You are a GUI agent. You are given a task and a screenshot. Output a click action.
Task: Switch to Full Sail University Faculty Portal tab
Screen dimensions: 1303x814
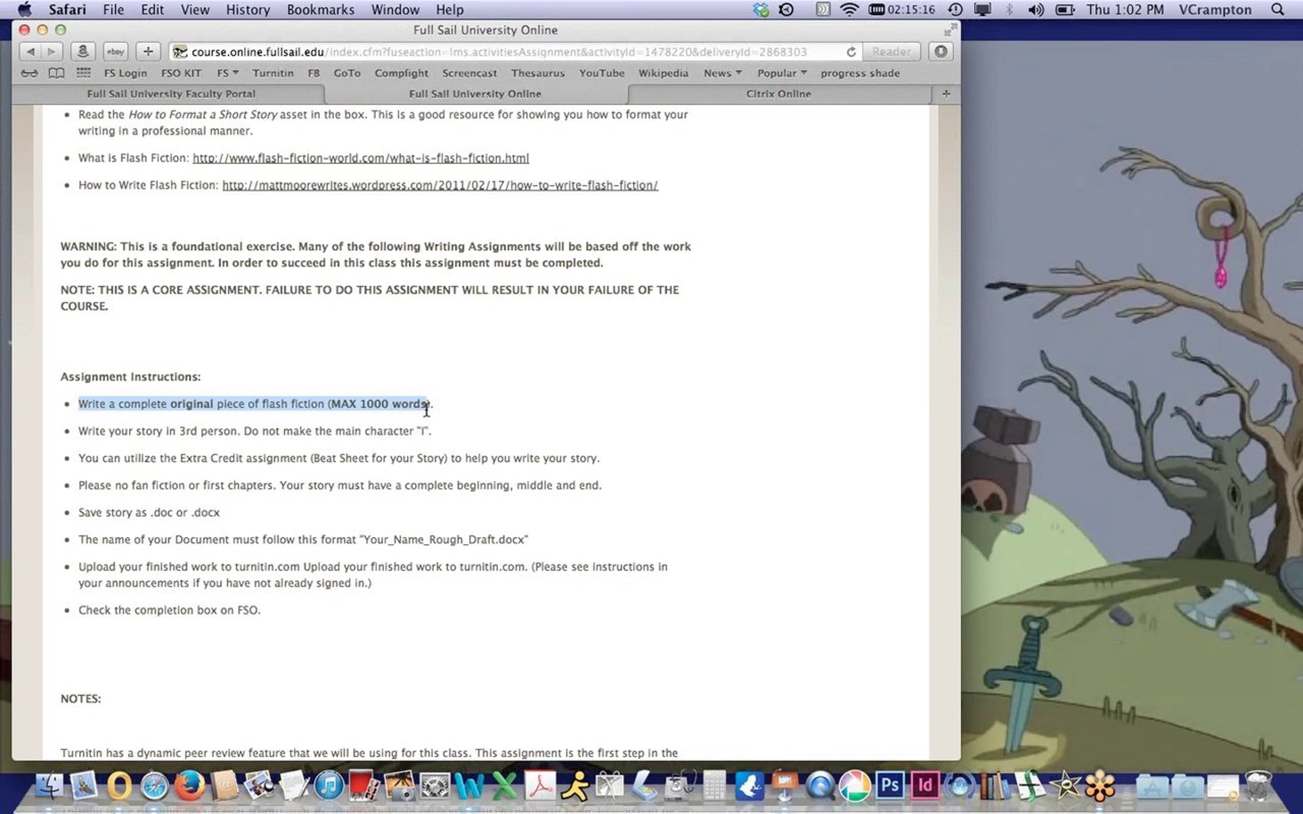click(x=171, y=94)
